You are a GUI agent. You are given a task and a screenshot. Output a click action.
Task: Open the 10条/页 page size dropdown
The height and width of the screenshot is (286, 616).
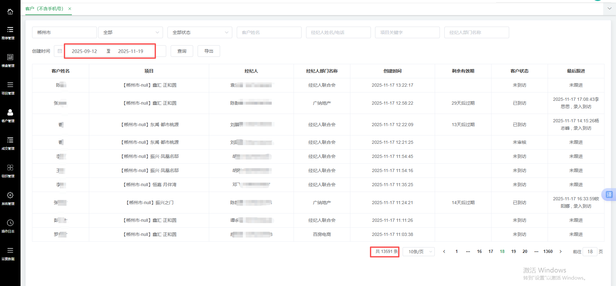419,252
